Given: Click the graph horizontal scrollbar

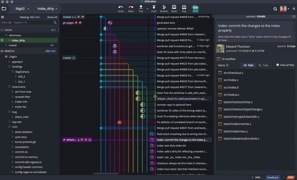Looking at the screenshot, I should [105, 173].
